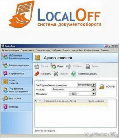Sort by N column dropdown arrow
The image size is (119, 138).
coord(40,101)
